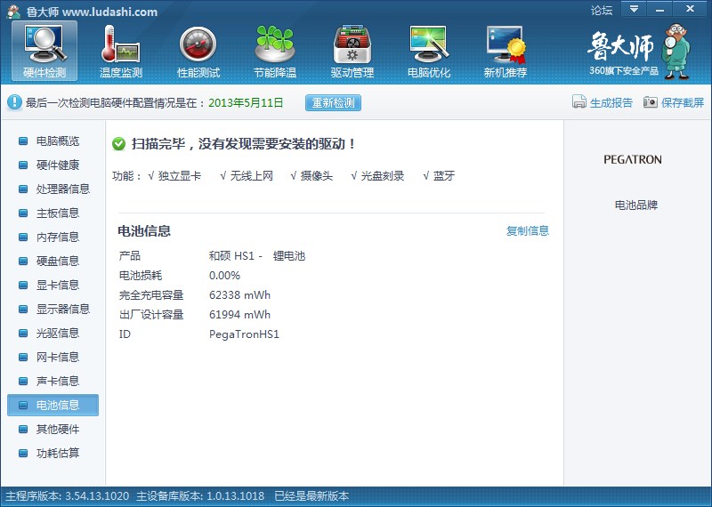Image resolution: width=712 pixels, height=507 pixels.
Task: Click 复制信息 copy info link
Action: tap(528, 230)
